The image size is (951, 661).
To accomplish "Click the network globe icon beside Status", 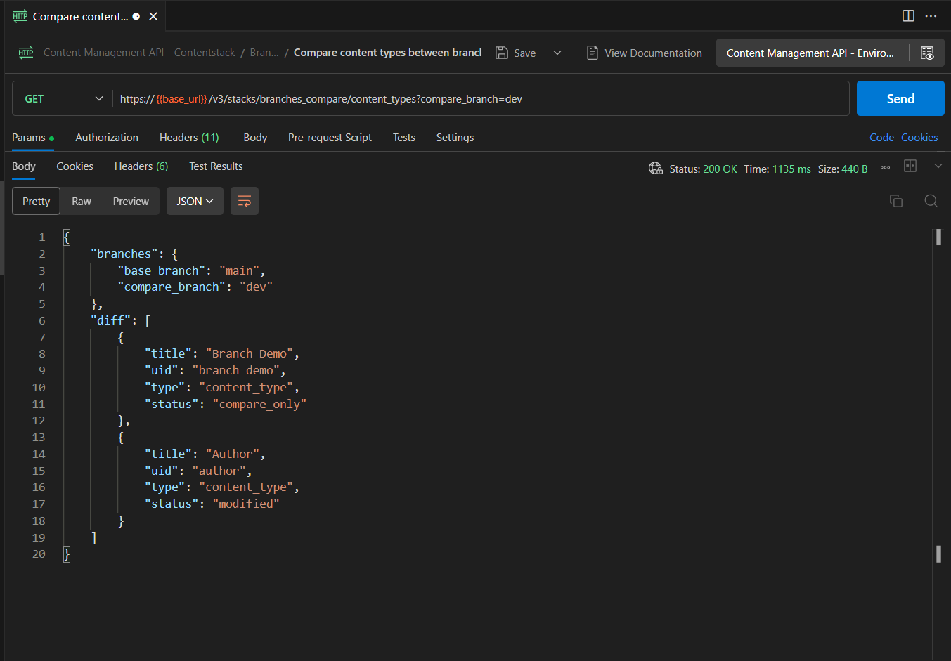I will [655, 168].
